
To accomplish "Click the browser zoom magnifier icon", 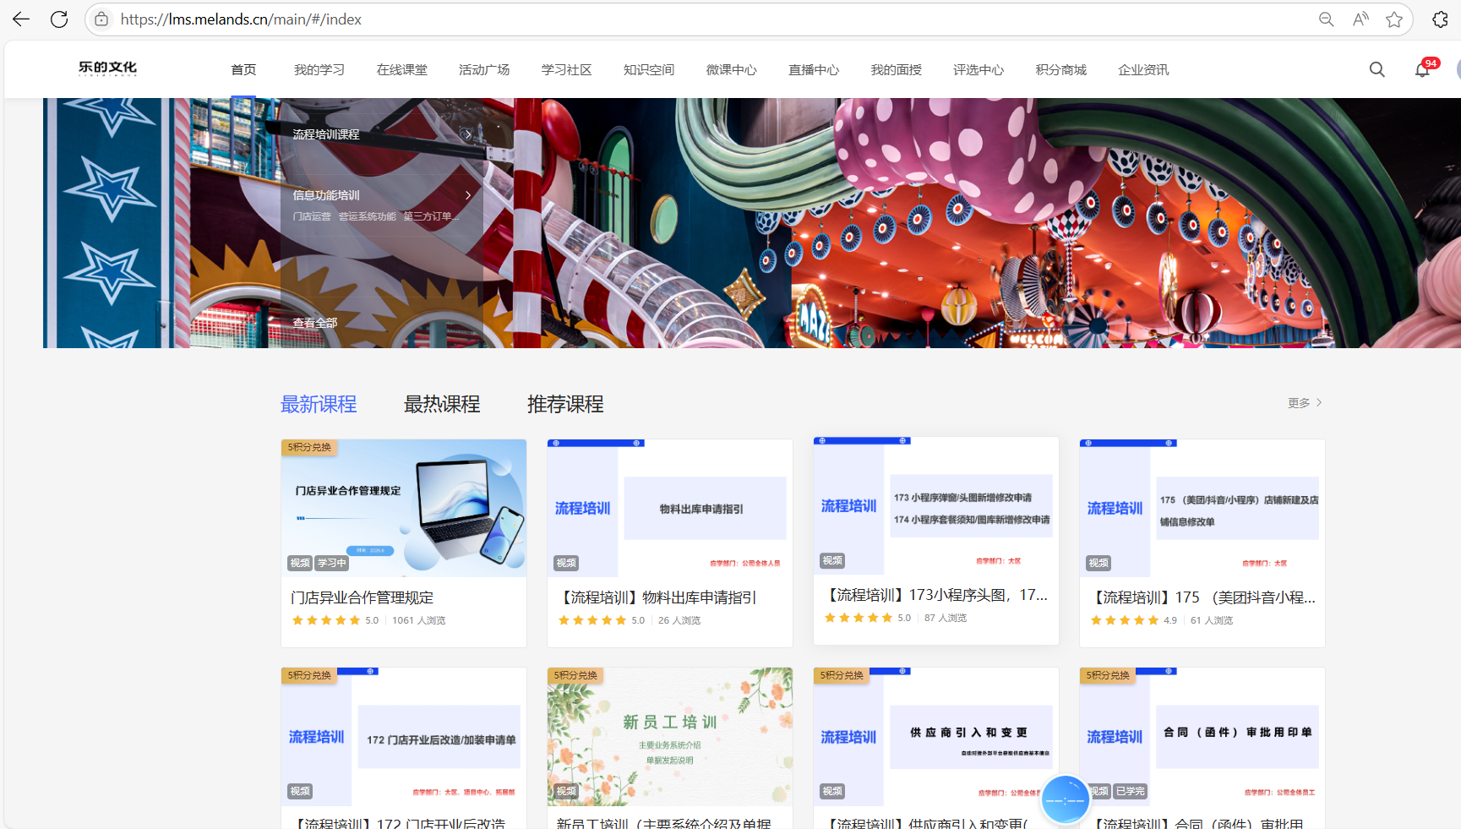I will (x=1326, y=19).
